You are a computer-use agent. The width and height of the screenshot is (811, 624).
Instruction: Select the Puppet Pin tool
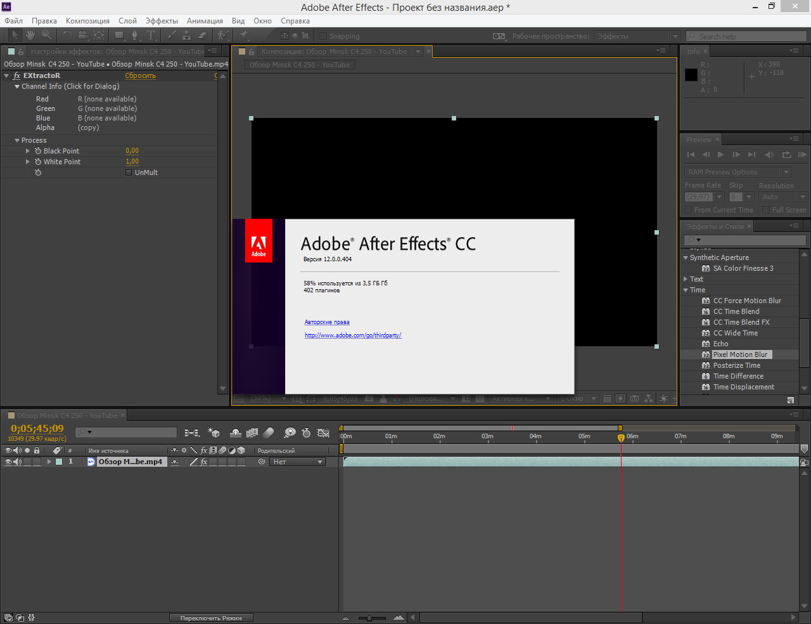coord(244,36)
